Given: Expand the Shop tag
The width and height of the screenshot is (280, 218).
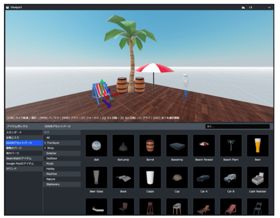Looking at the screenshot, I should (x=45, y=148).
